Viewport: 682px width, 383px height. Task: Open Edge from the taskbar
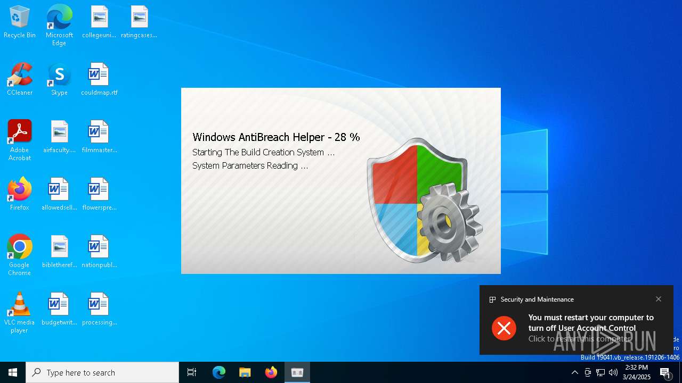tap(219, 372)
